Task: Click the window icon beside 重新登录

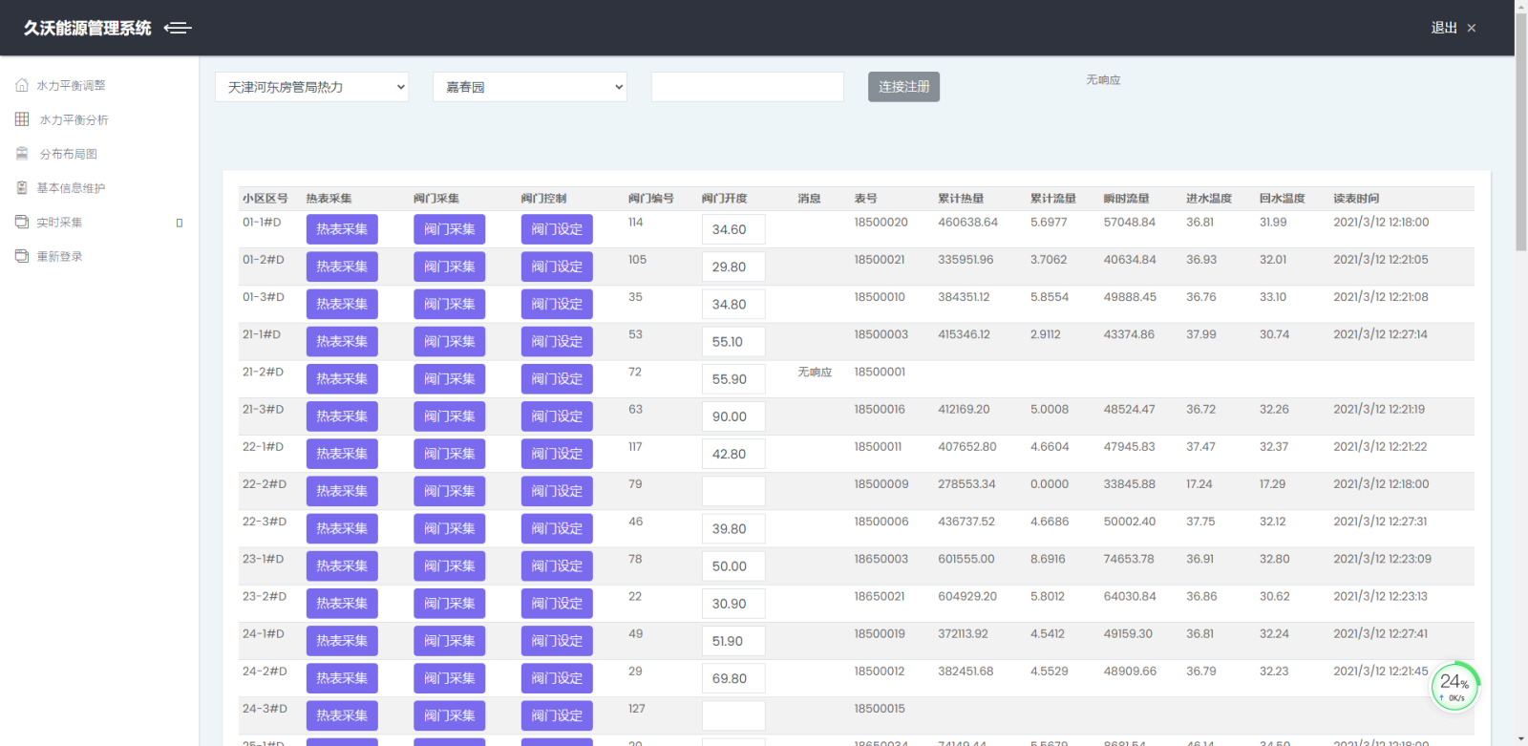Action: pos(22,256)
